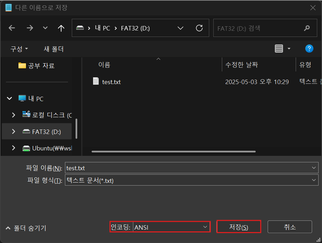Close the 다른 이름으로 저장 dialog
The height and width of the screenshot is (243, 322).
pos(313,8)
